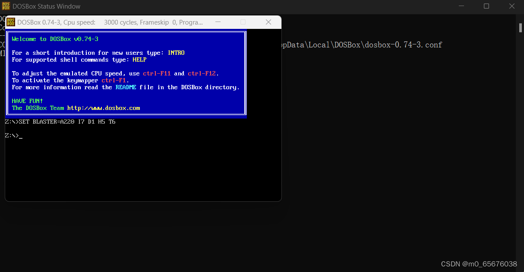Image resolution: width=524 pixels, height=272 pixels.
Task: Click The DOSBox Team text
Action: pos(38,108)
